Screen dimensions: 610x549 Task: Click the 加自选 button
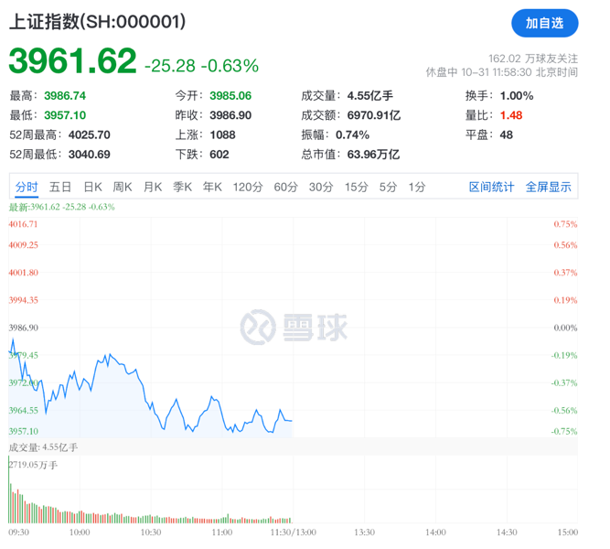[544, 23]
